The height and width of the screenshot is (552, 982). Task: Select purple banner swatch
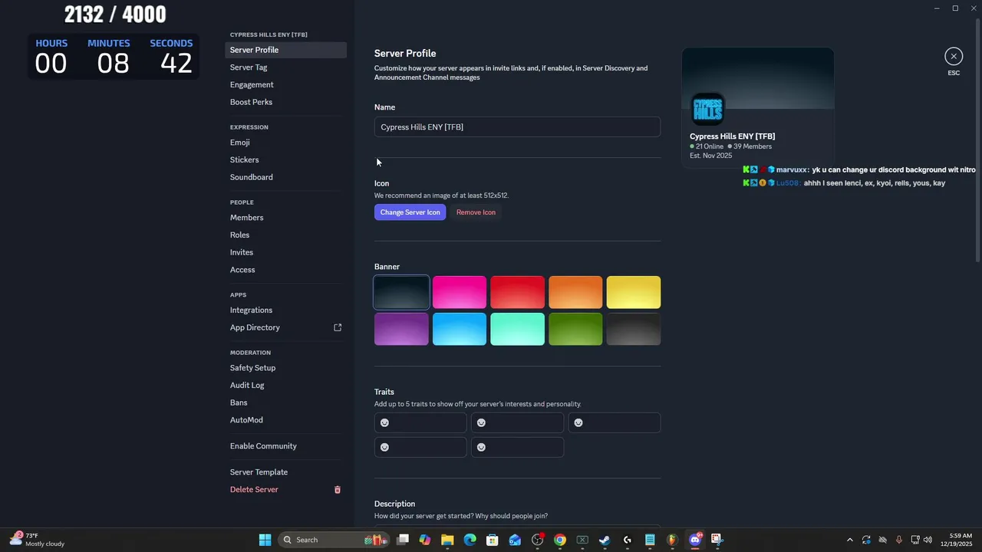coord(401,329)
